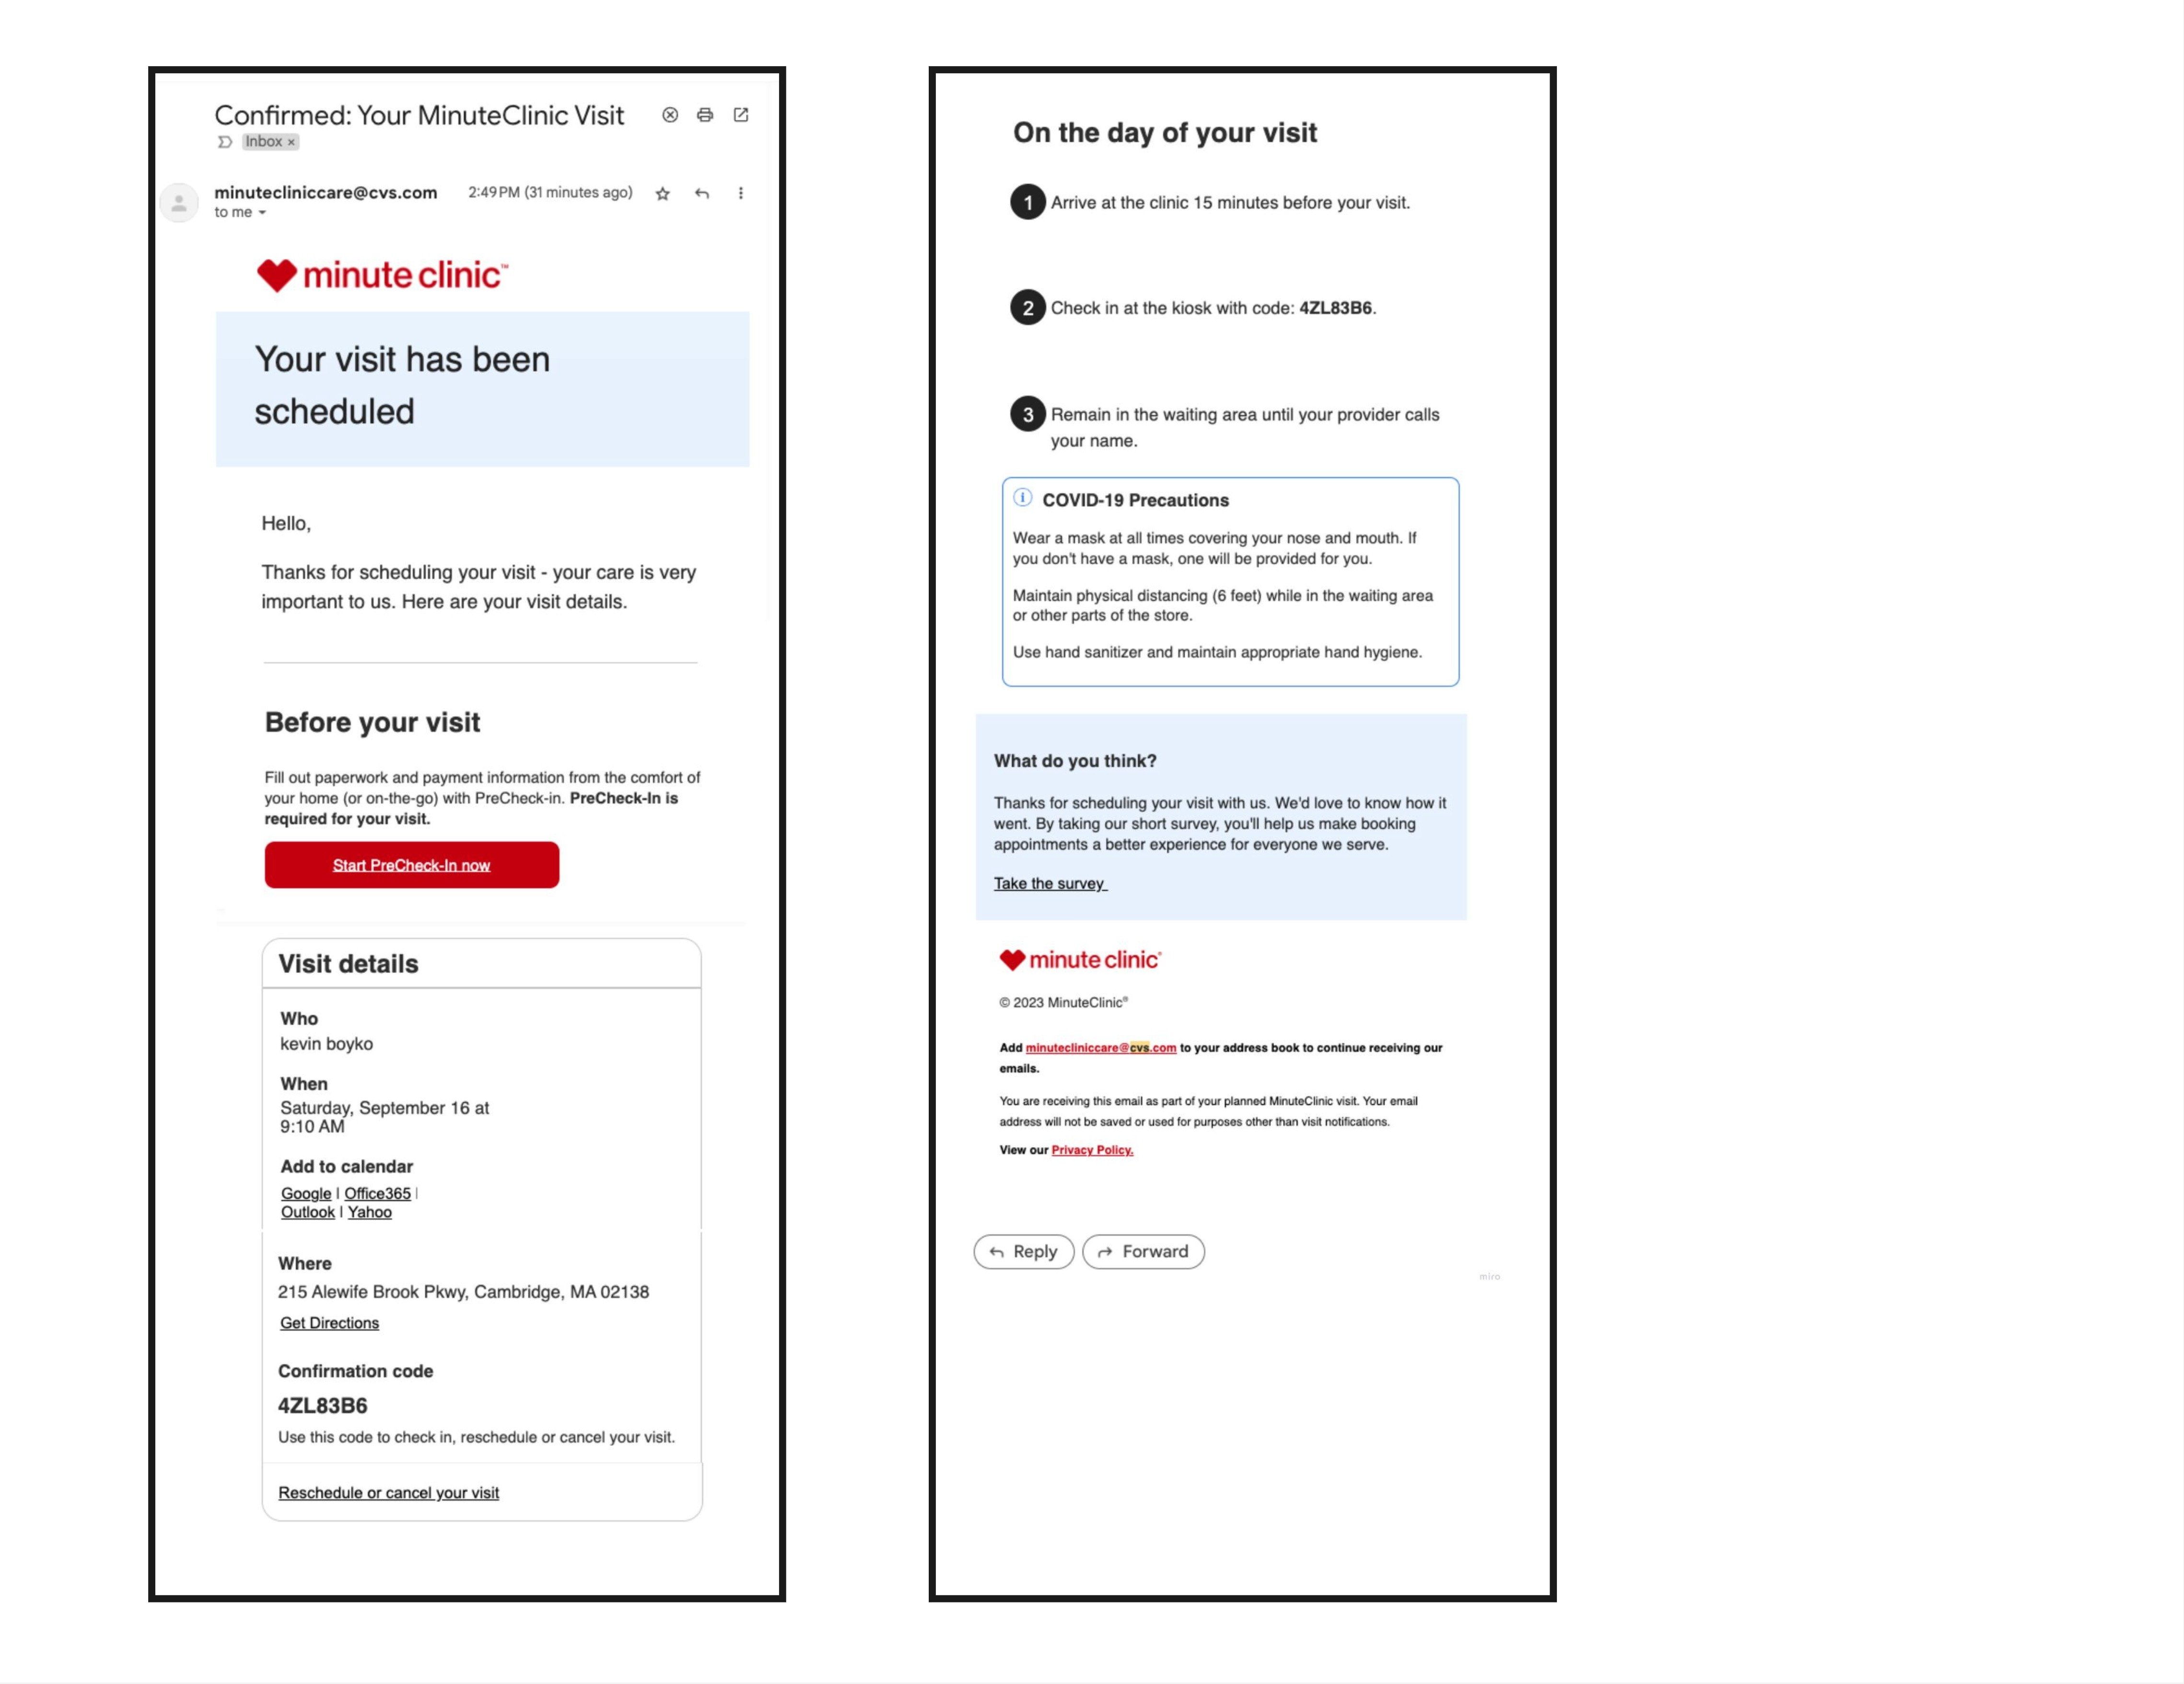The height and width of the screenshot is (1684, 2184).
Task: Click the Reply button
Action: click(x=1024, y=1251)
